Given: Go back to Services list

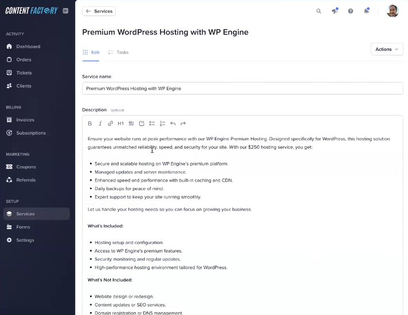Looking at the screenshot, I should pyautogui.click(x=99, y=11).
